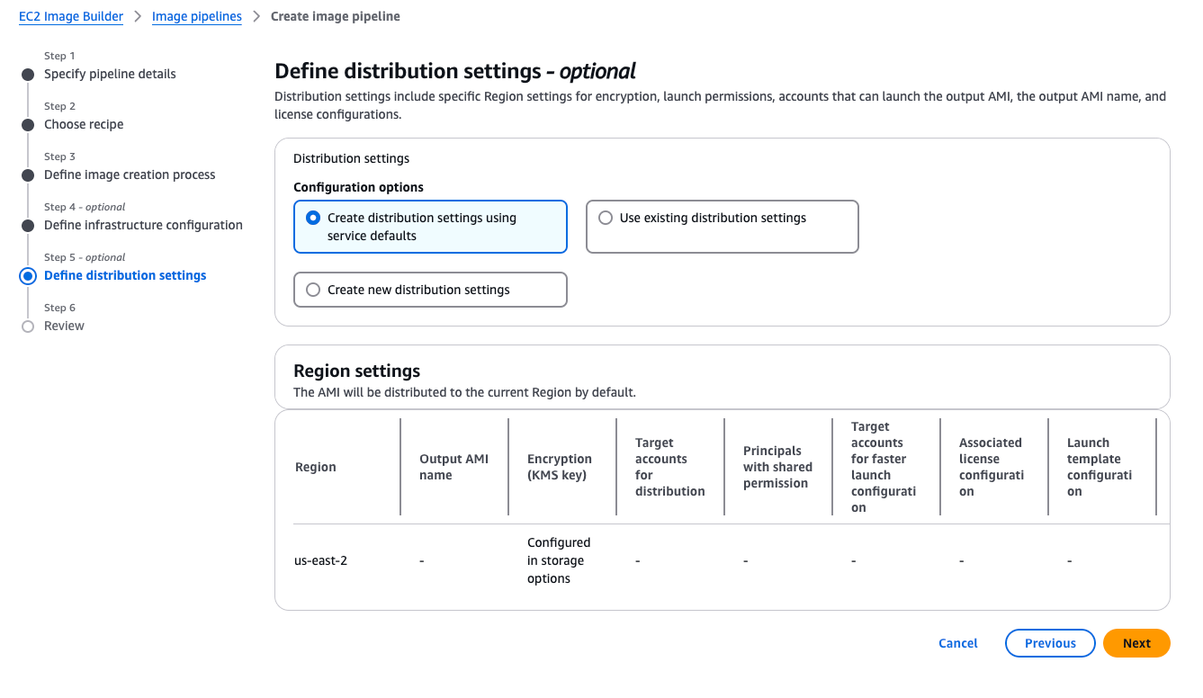Go to the Image pipelines breadcrumb
Viewport: 1203px width, 698px height.
[x=197, y=16]
